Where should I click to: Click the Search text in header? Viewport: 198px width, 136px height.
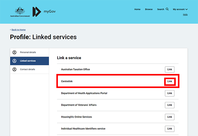pos(161,9)
